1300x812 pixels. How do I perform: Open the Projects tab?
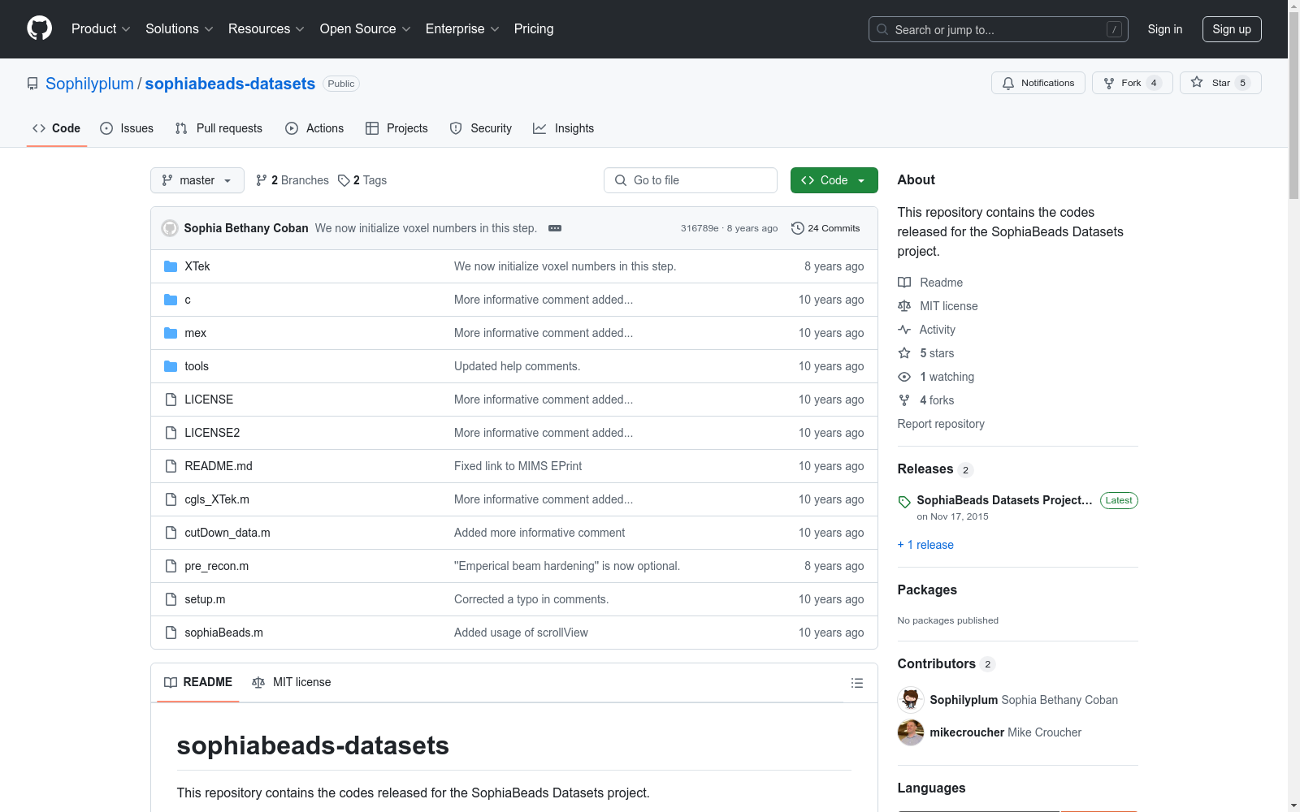396,128
